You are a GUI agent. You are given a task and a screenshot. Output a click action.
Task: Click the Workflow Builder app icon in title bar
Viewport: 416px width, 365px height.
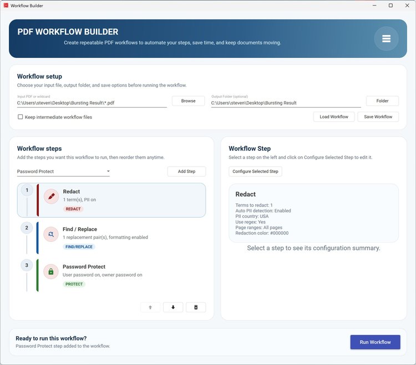(x=6, y=6)
